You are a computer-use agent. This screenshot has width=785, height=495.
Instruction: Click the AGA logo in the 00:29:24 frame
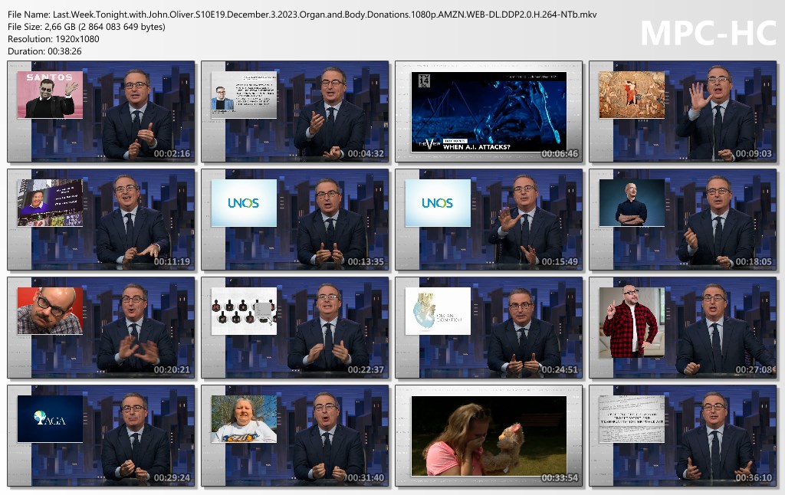point(50,418)
